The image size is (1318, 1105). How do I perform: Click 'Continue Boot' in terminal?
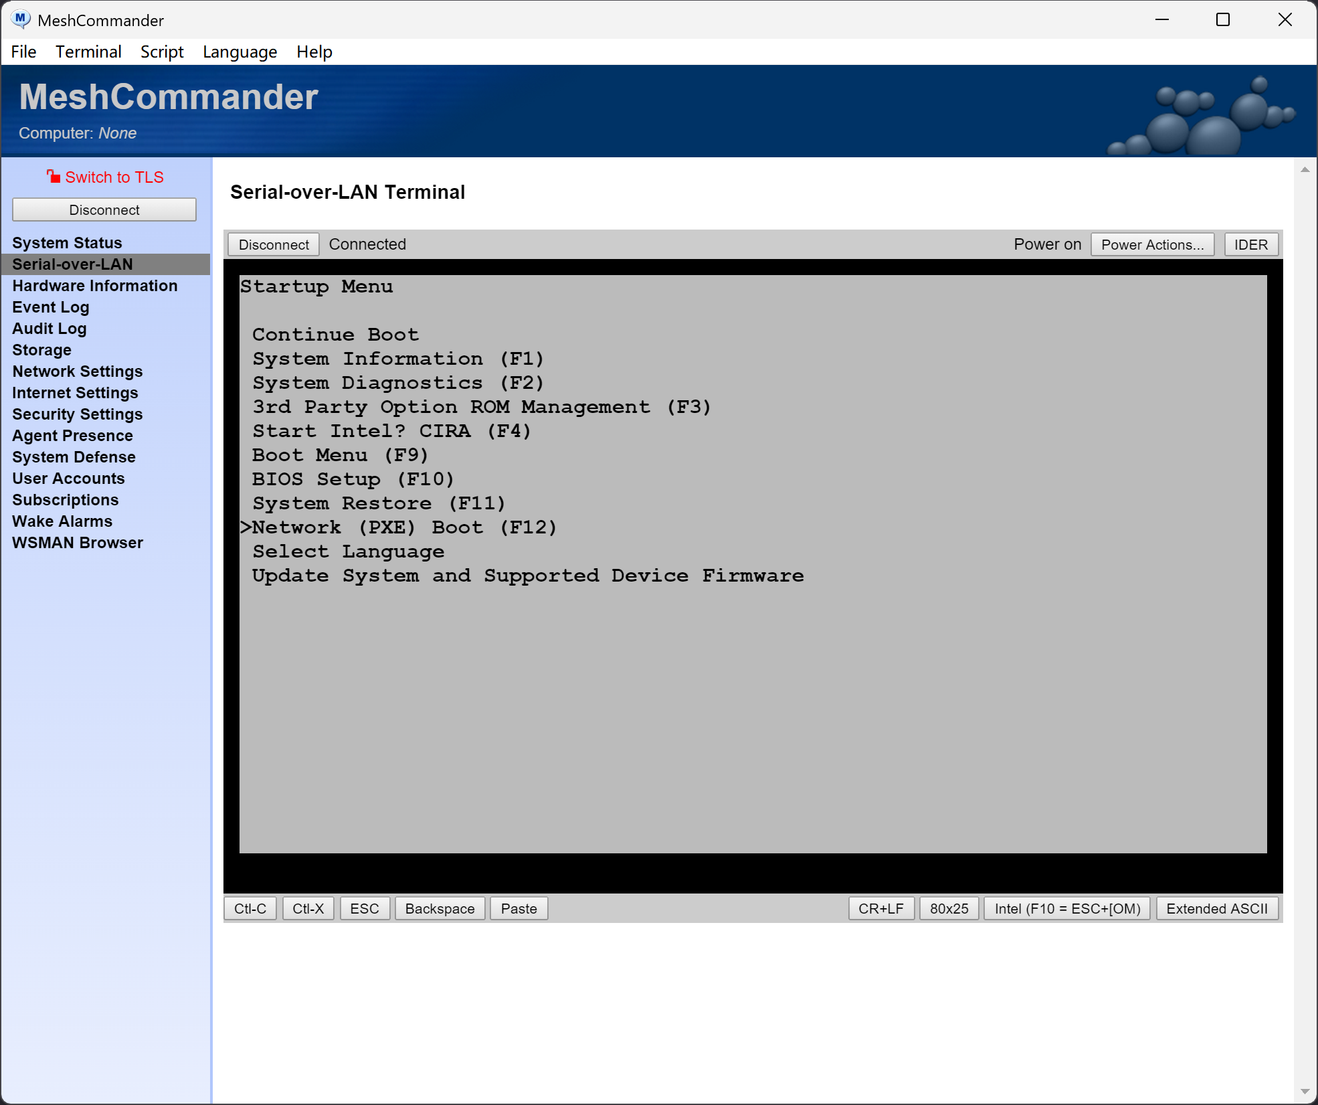335,335
